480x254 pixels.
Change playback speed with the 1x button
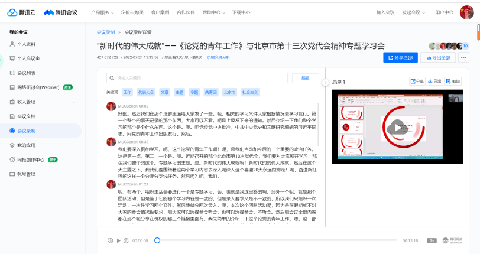point(432,240)
